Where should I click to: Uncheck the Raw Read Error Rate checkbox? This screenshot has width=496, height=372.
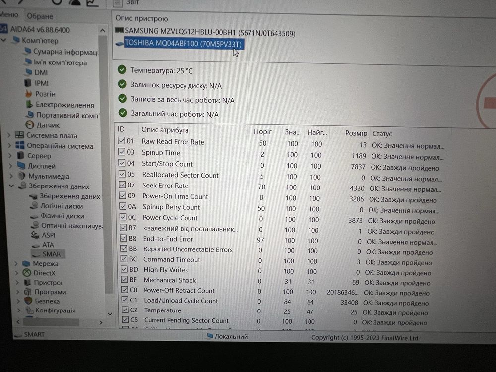[x=122, y=140]
